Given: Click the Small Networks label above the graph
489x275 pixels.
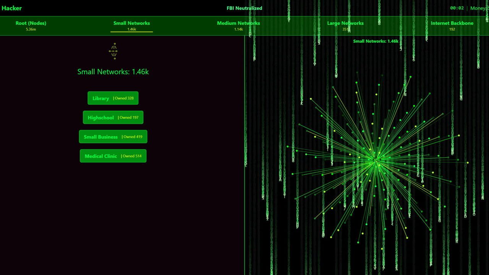Looking at the screenshot, I should (x=376, y=41).
